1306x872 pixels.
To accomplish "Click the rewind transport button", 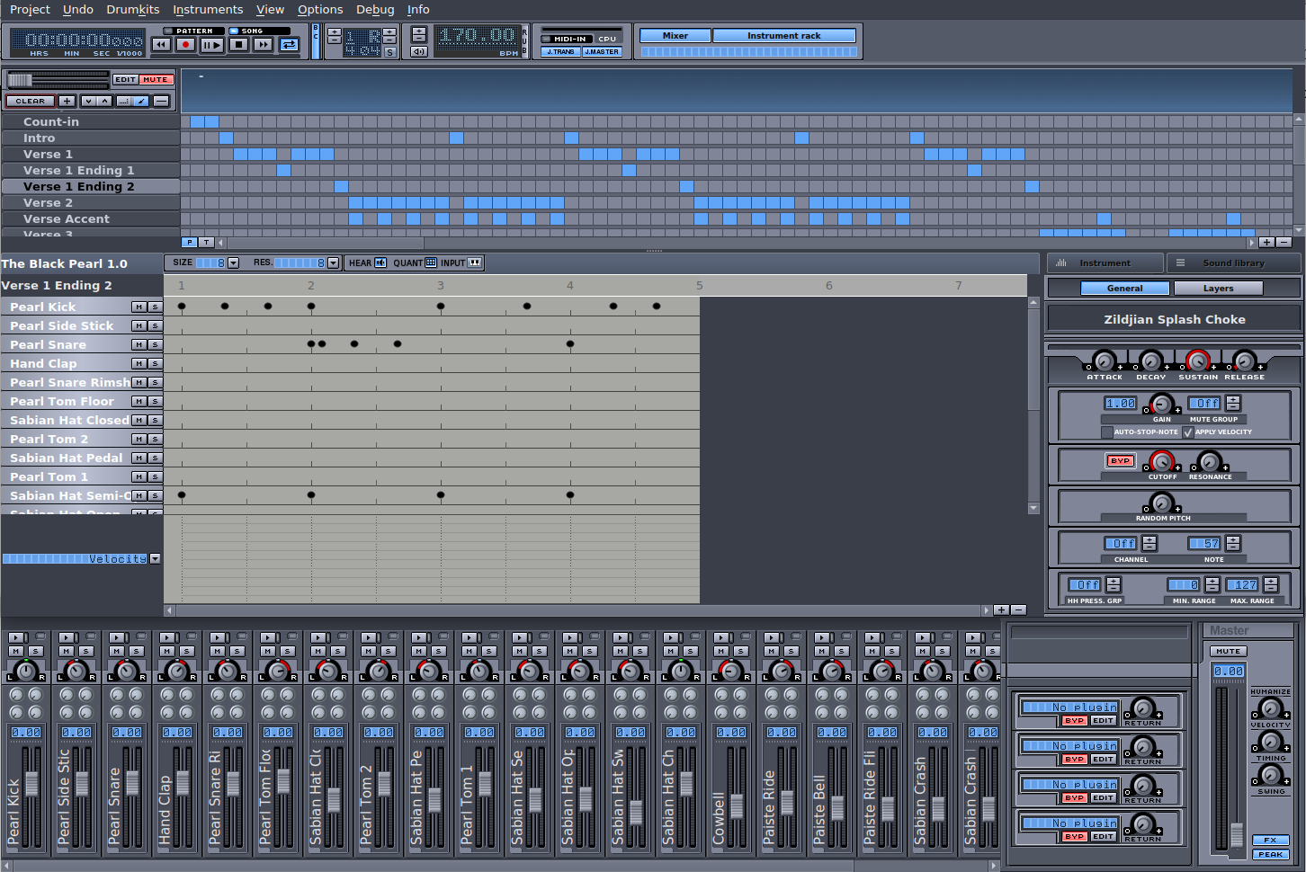I will (161, 44).
